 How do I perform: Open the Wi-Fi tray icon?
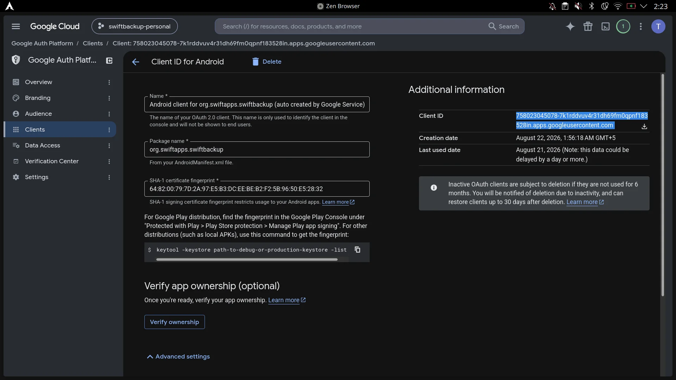point(618,6)
